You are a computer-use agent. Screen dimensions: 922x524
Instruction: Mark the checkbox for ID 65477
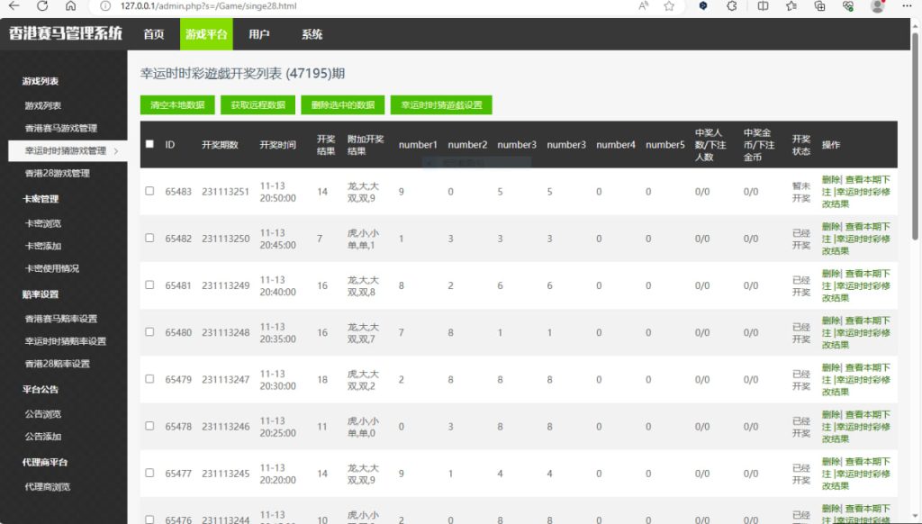point(149,473)
